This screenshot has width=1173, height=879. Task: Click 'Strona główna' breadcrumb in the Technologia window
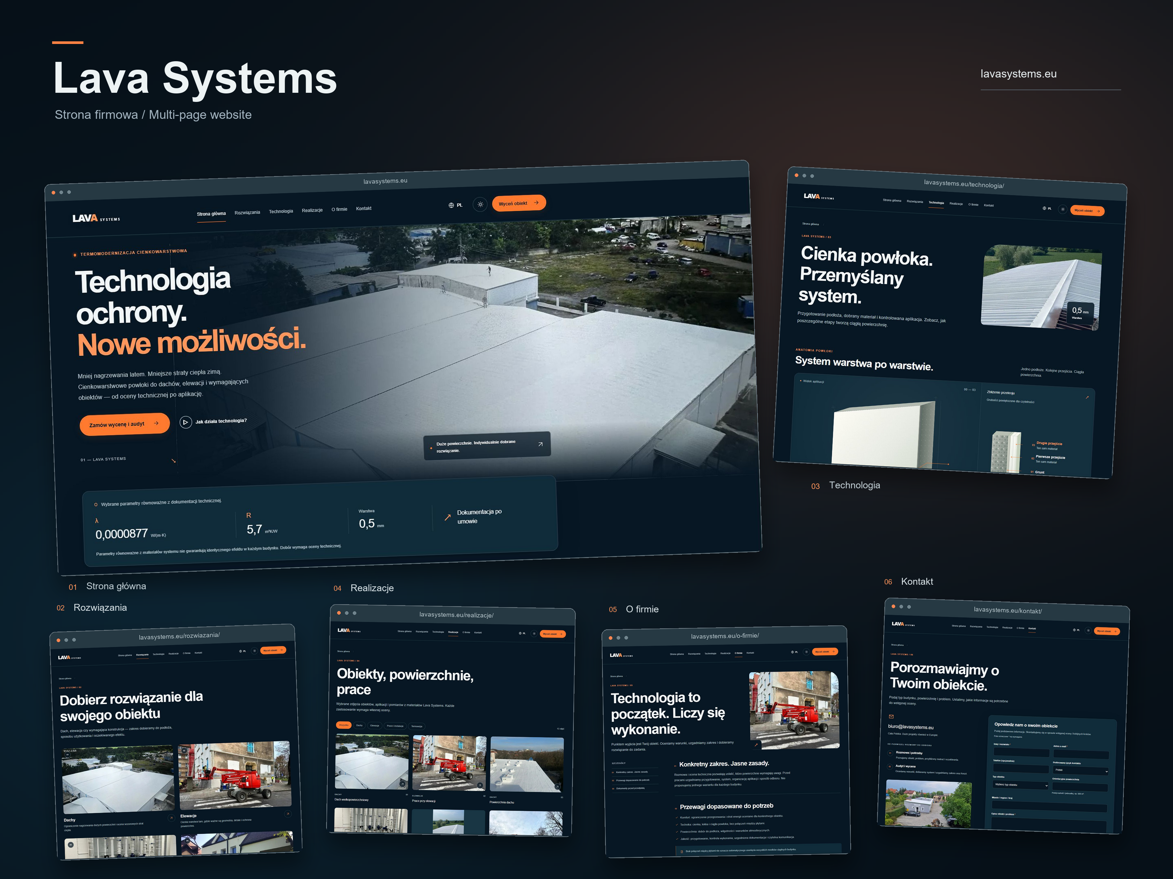click(x=810, y=224)
